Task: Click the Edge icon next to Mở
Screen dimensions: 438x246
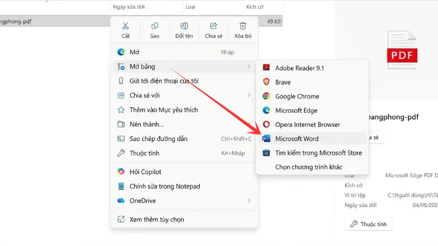Action: pyautogui.click(x=121, y=52)
